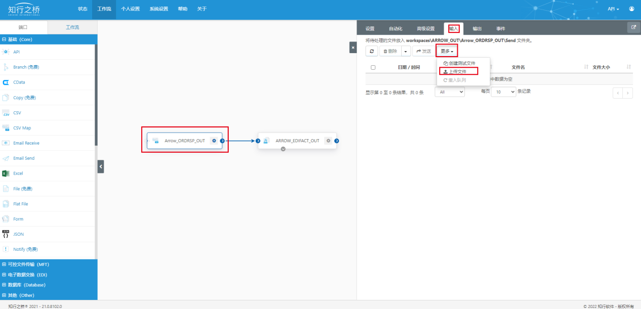
Task: Close the right settings panel with X
Action: 353,47
